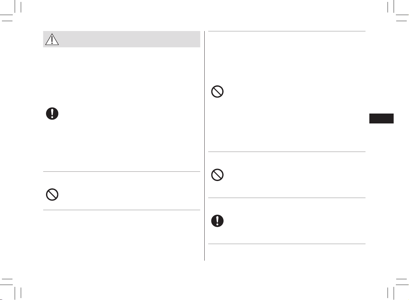The height and width of the screenshot is (300, 409).
Task: Click the bottom-left corner crop mark
Action: click(x=13, y=288)
